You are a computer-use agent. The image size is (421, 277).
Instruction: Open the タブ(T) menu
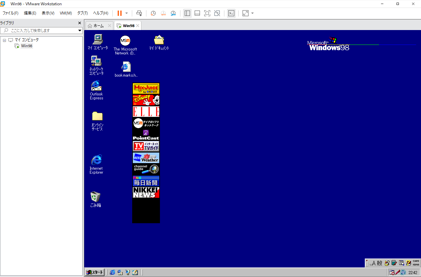pos(82,13)
